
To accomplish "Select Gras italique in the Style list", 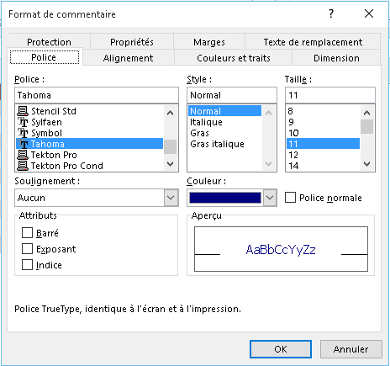I will click(217, 144).
